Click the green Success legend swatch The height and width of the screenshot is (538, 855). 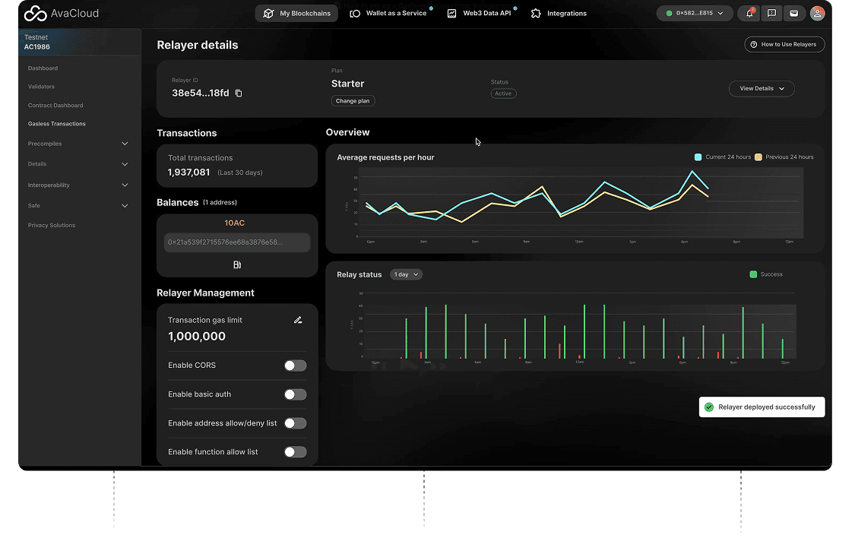753,274
